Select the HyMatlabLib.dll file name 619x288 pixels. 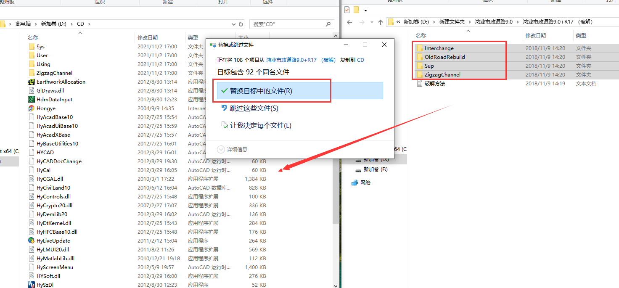pyautogui.click(x=56, y=259)
